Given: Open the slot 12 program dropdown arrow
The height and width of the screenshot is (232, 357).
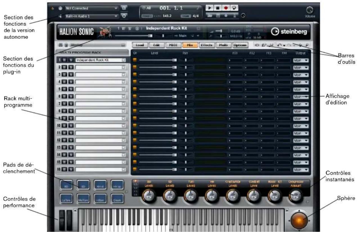Looking at the screenshot, I should tap(123, 140).
